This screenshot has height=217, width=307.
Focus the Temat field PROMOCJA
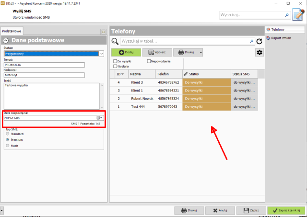click(x=44, y=65)
